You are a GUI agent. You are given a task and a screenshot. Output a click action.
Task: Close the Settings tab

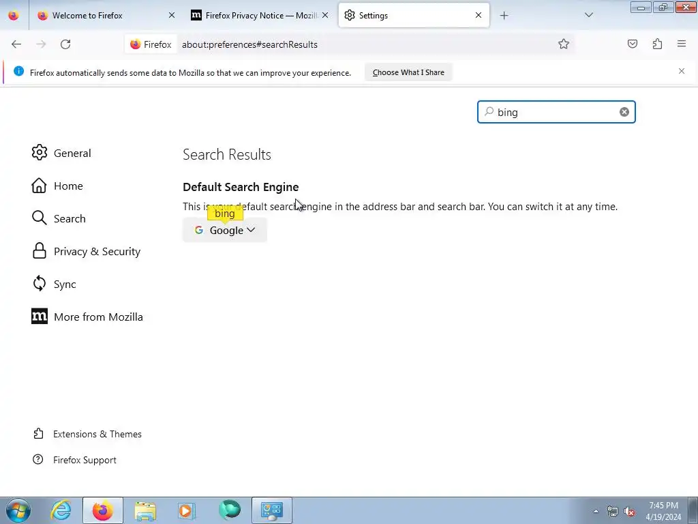(479, 15)
